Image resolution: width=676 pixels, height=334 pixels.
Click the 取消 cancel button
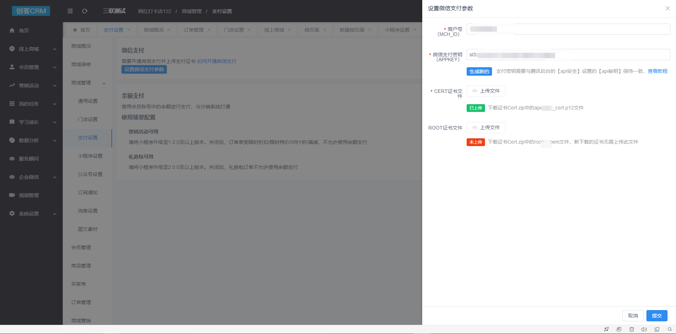(633, 316)
